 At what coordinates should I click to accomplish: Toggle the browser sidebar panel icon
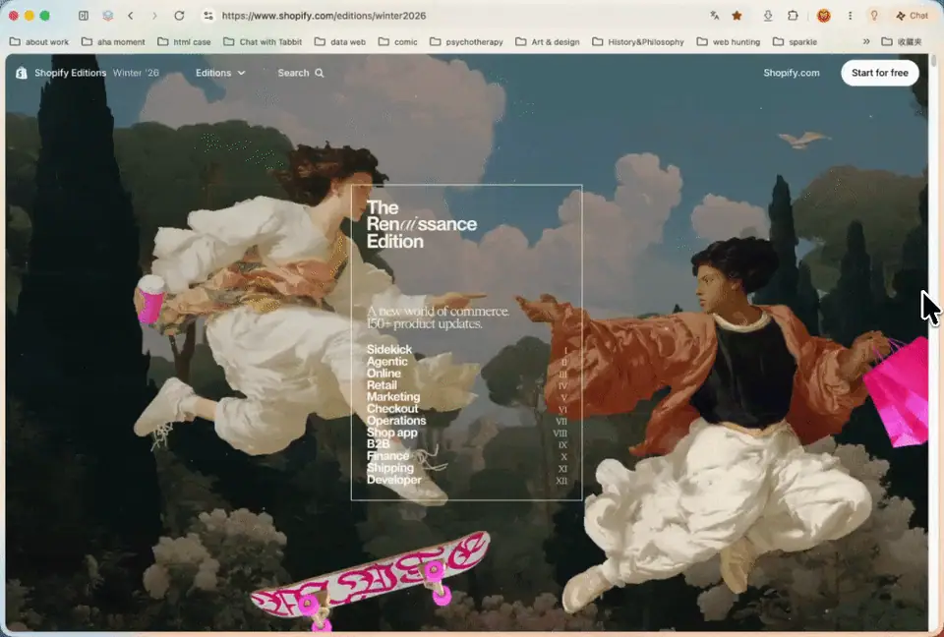click(x=84, y=16)
